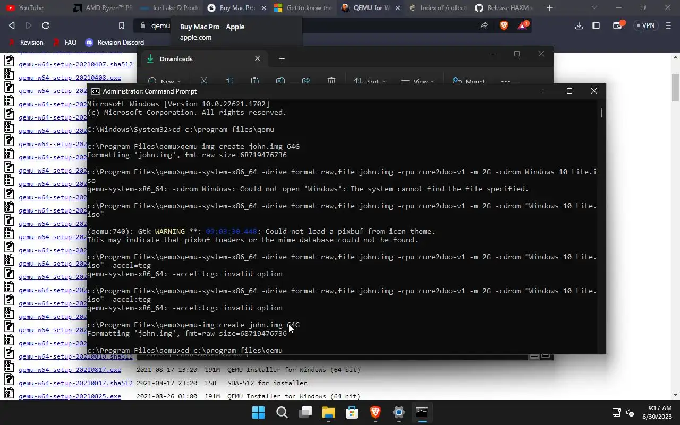The image size is (680, 425).
Task: Open qemu-w64-setup-20210825.exe link
Action: pos(70,396)
